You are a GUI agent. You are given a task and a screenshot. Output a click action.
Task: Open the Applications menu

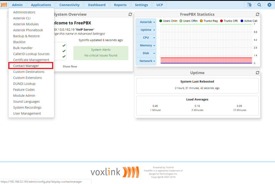[x=41, y=5]
